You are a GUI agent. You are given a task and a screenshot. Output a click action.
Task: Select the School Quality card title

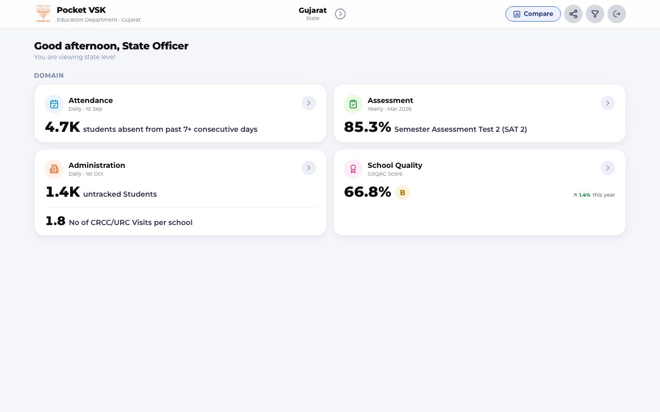(395, 165)
